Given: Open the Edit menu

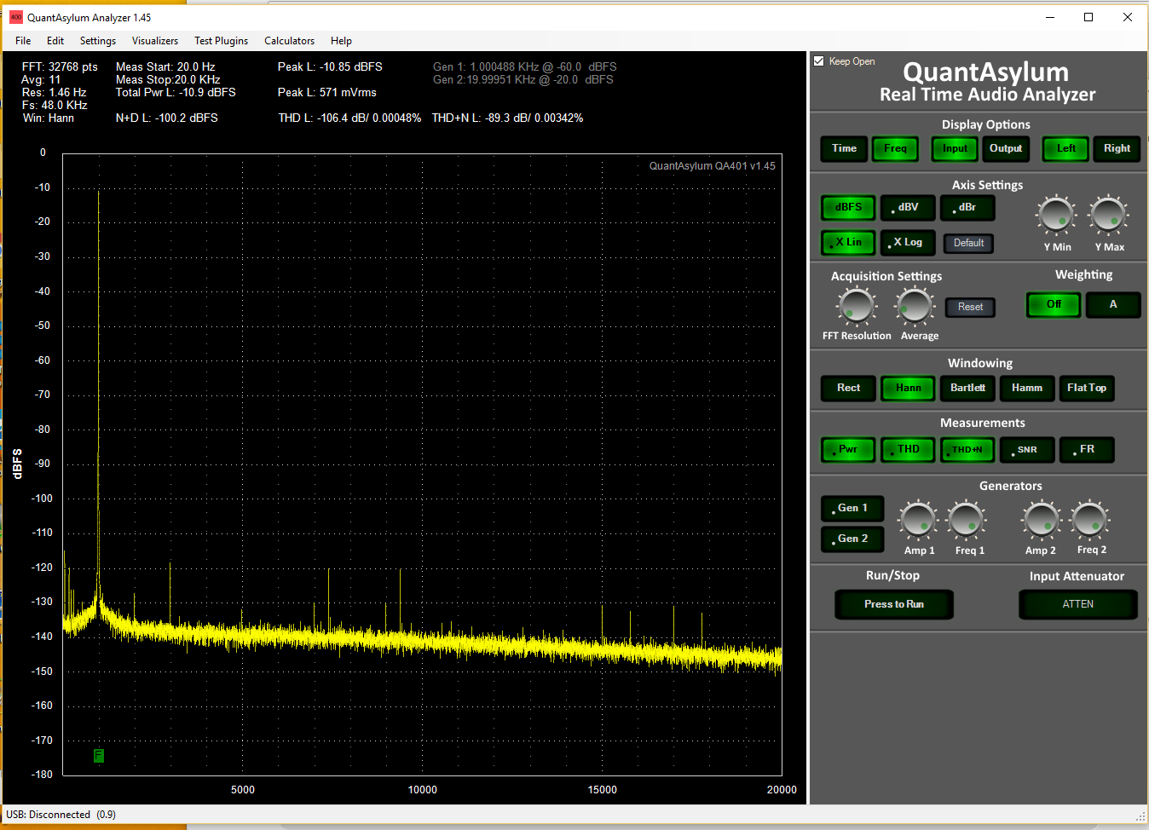Looking at the screenshot, I should tap(55, 41).
